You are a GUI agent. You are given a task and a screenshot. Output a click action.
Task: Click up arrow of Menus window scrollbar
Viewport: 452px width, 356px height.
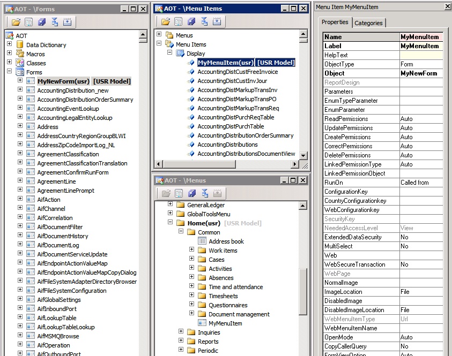(303, 206)
